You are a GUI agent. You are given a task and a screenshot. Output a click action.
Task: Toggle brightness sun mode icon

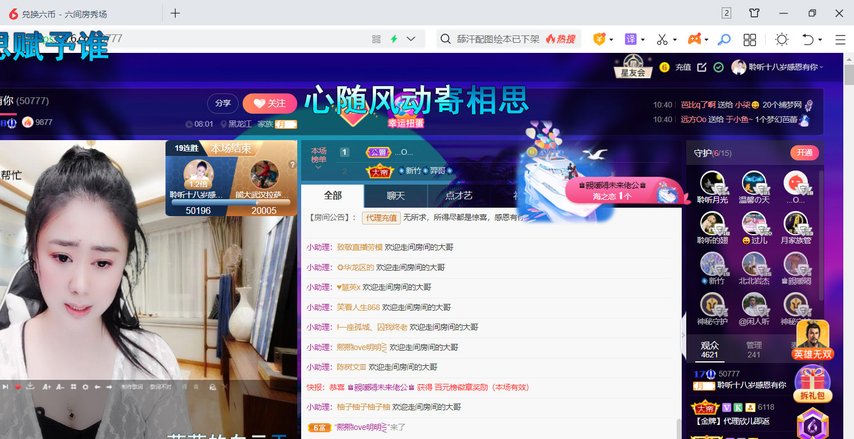782,39
